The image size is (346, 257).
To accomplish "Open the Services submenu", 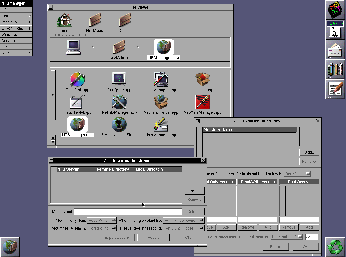I will (x=16, y=40).
